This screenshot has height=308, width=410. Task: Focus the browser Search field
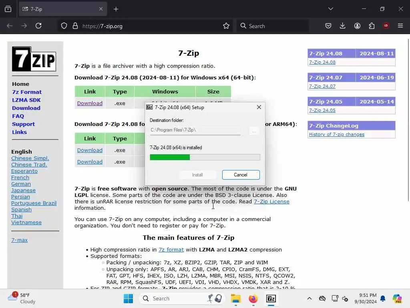coord(273,26)
